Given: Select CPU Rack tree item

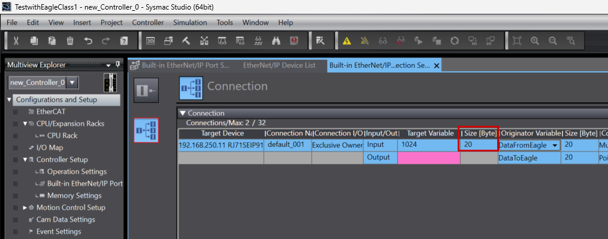Looking at the screenshot, I should pyautogui.click(x=62, y=136).
